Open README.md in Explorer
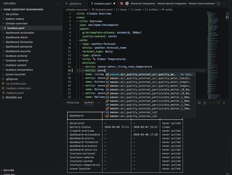The height and width of the screenshot is (175, 232). (31, 98)
